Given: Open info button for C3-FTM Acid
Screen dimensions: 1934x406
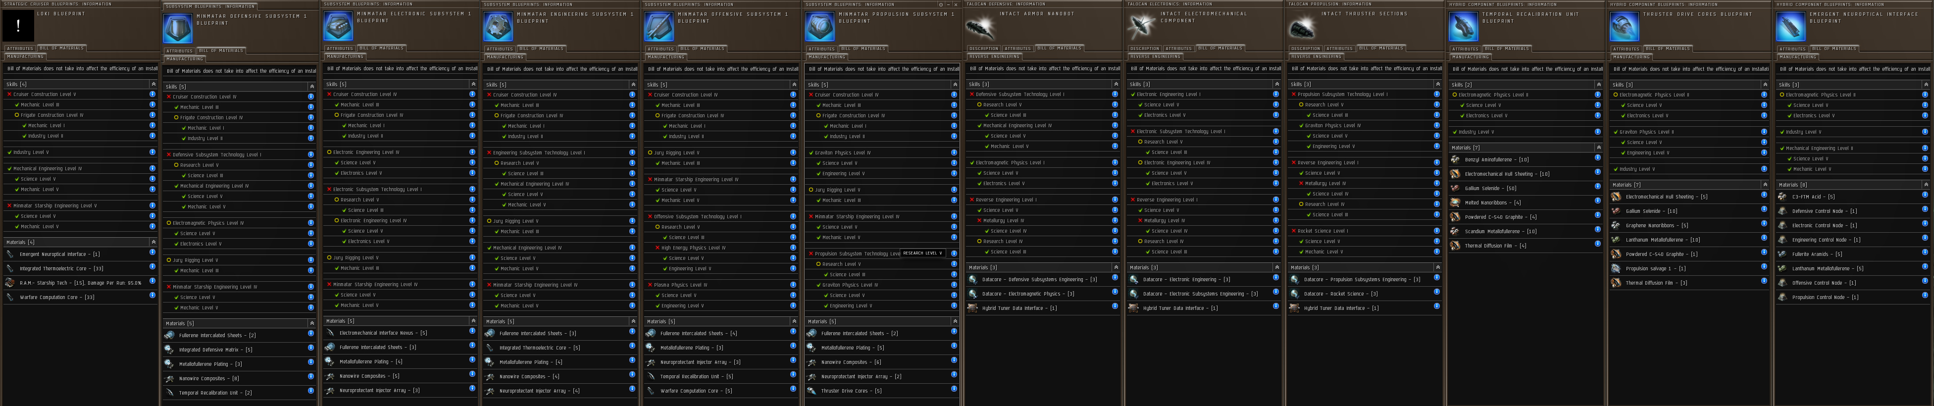Looking at the screenshot, I should tap(1924, 196).
